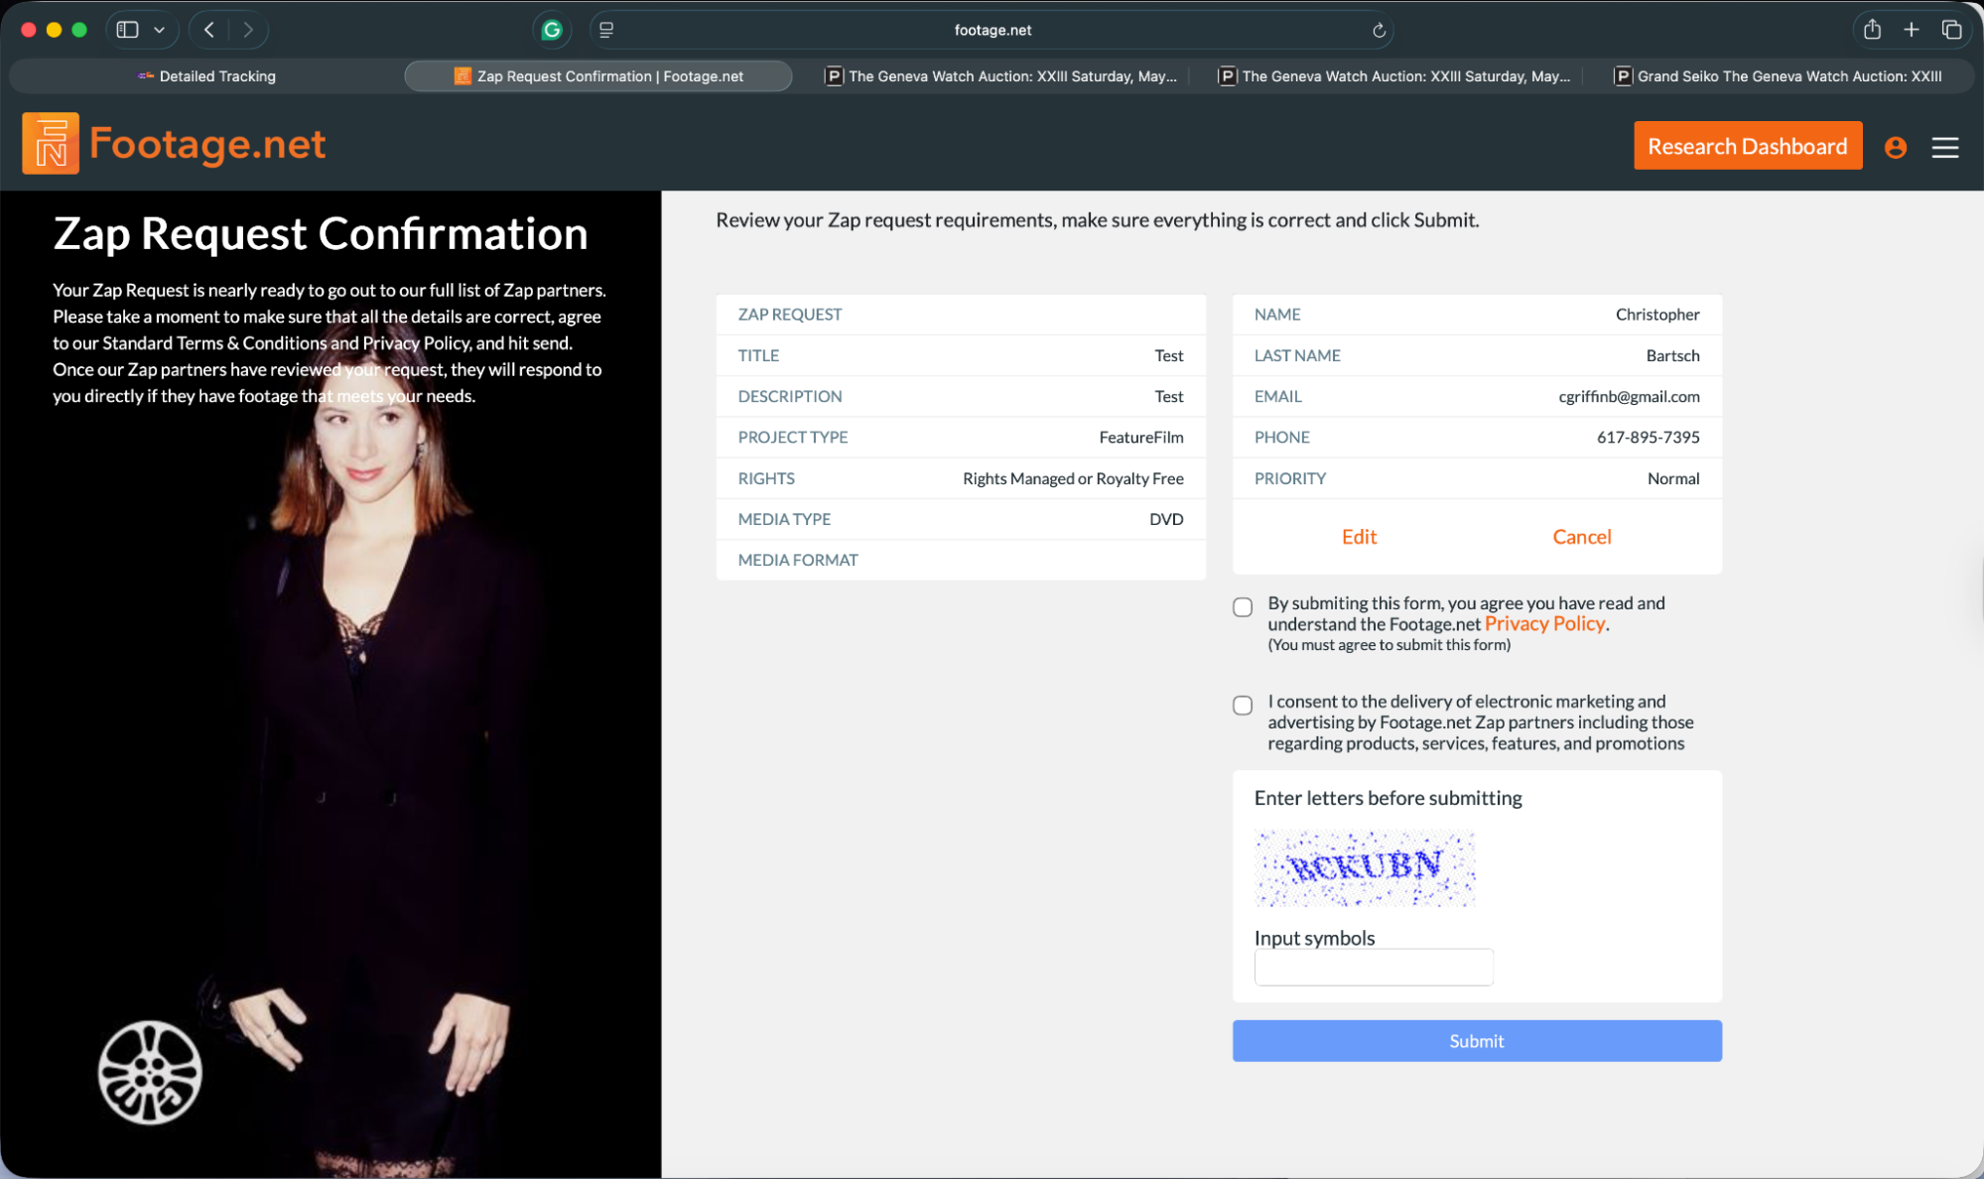This screenshot has width=1984, height=1179.
Task: Go forward with the forward arrow
Action: tap(248, 30)
